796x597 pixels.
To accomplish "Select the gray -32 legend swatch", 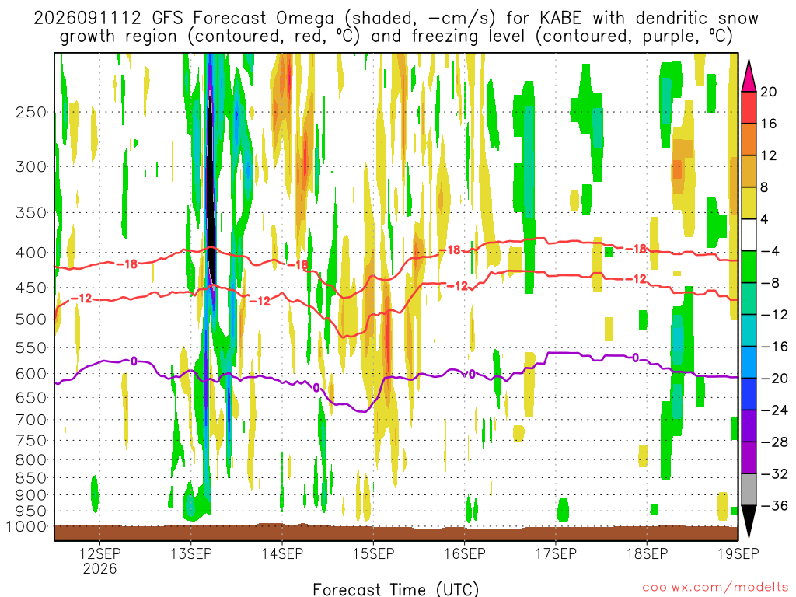I will (x=749, y=490).
